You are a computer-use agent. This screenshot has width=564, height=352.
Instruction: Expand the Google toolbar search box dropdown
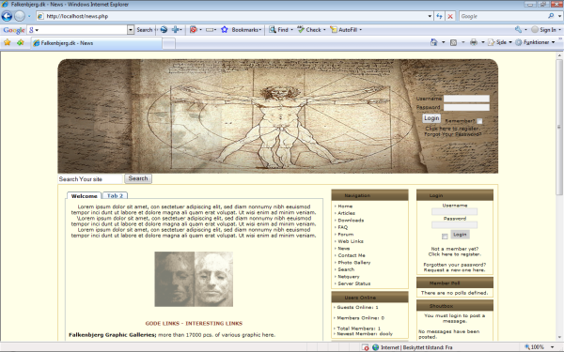pyautogui.click(x=131, y=30)
